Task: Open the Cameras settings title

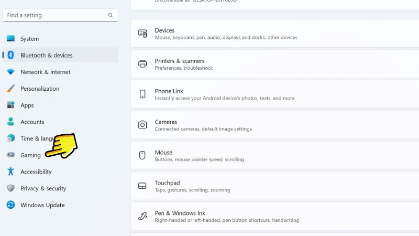Action: 166,122
